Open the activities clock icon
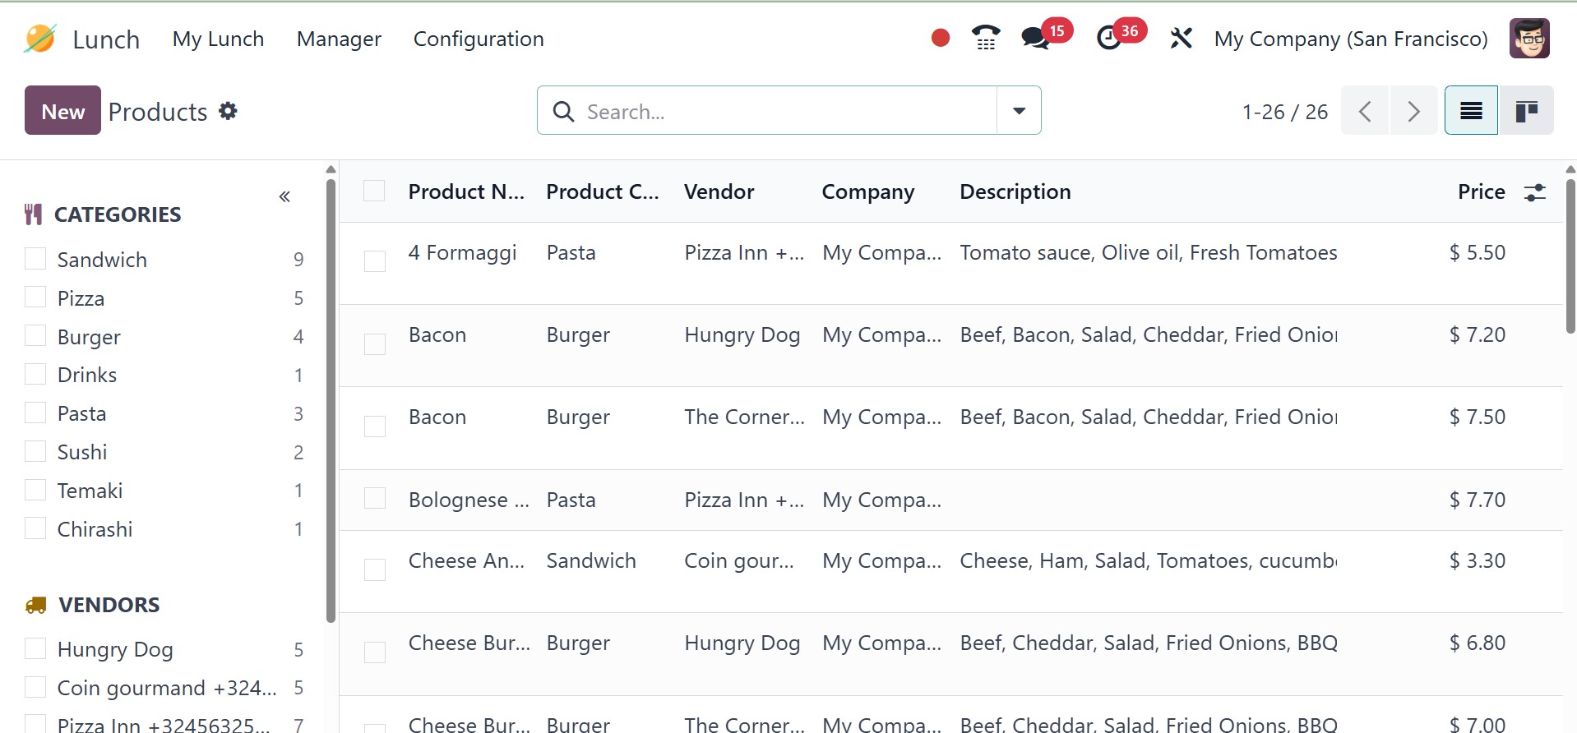 coord(1109,39)
